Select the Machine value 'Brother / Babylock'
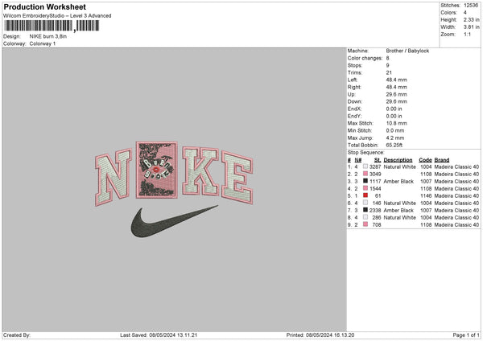The height and width of the screenshot is (341, 483). (x=407, y=51)
